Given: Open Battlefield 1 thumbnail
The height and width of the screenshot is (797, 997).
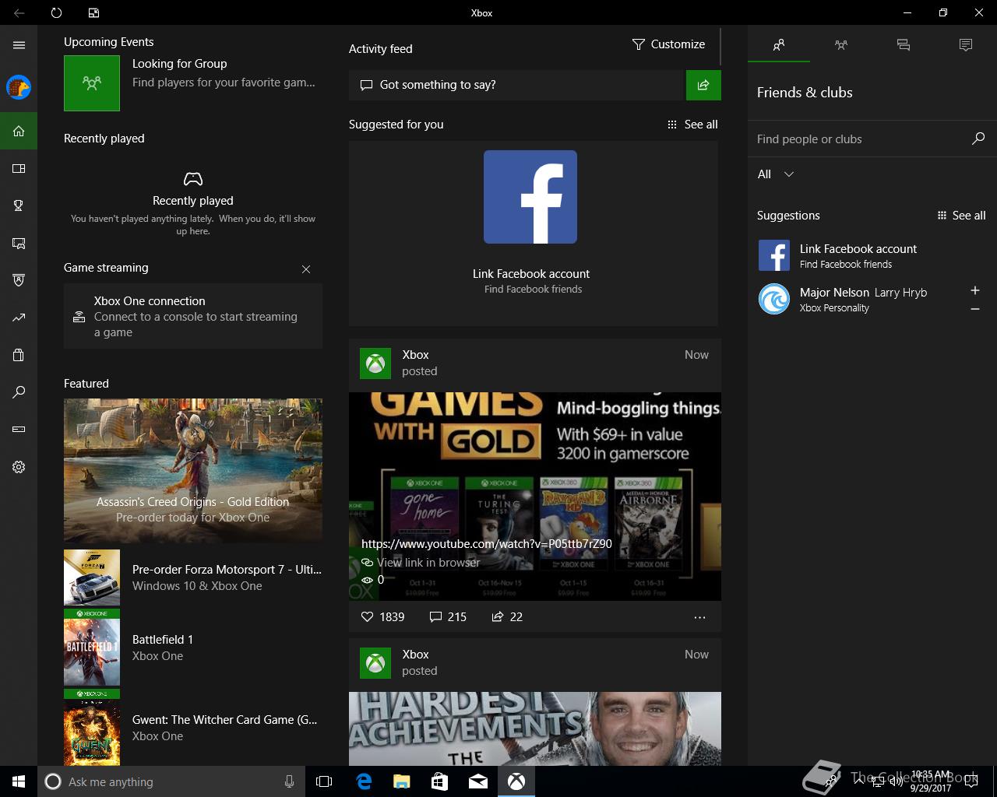Looking at the screenshot, I should click(92, 648).
